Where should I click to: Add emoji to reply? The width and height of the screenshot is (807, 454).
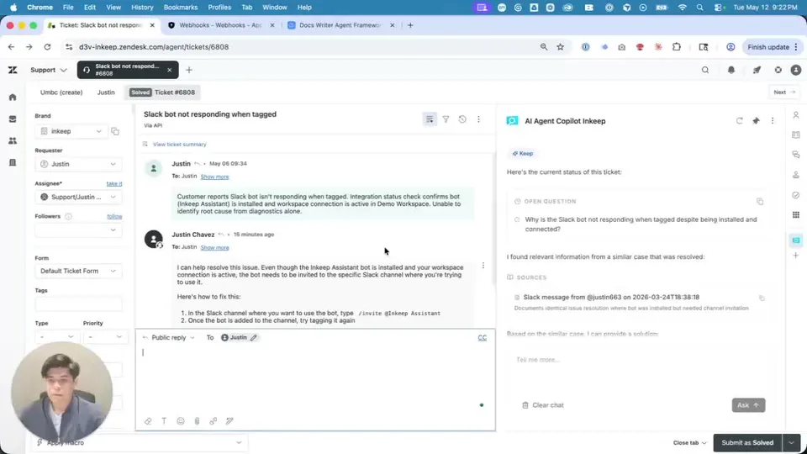pos(181,421)
